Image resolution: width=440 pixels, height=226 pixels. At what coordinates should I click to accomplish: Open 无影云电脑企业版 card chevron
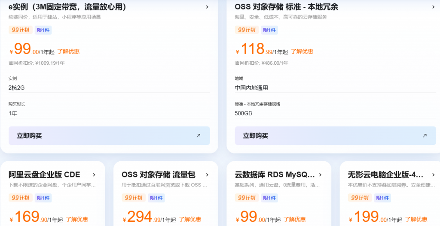[x=433, y=175]
